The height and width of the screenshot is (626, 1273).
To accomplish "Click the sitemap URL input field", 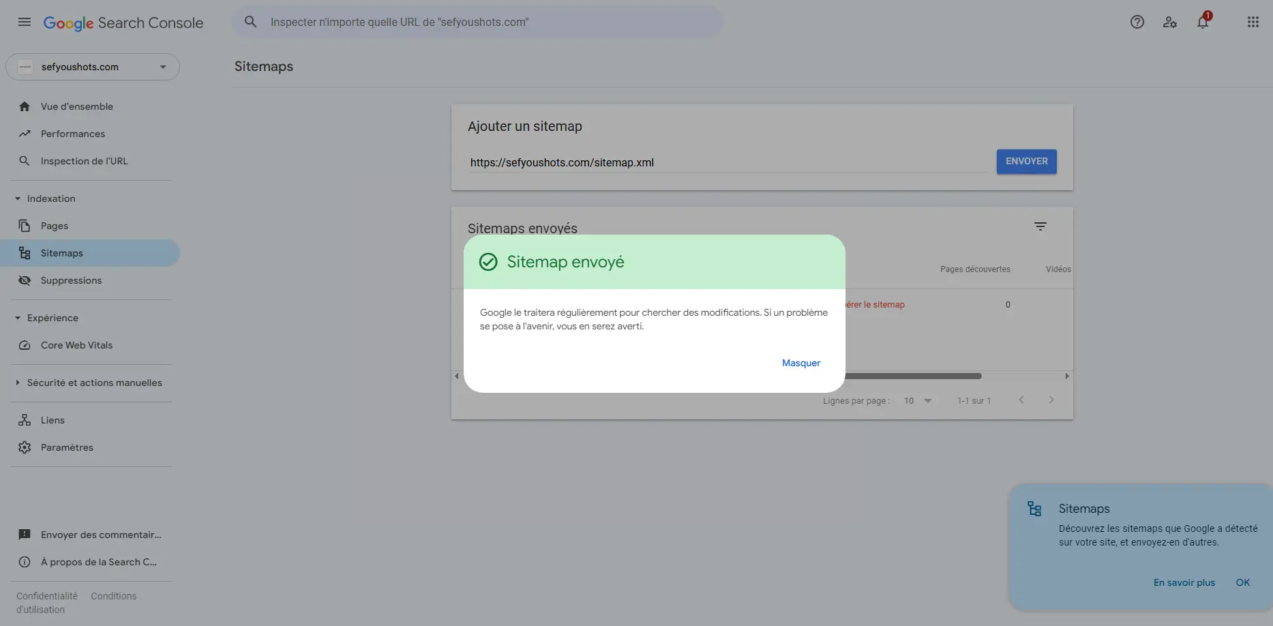I will point(726,162).
